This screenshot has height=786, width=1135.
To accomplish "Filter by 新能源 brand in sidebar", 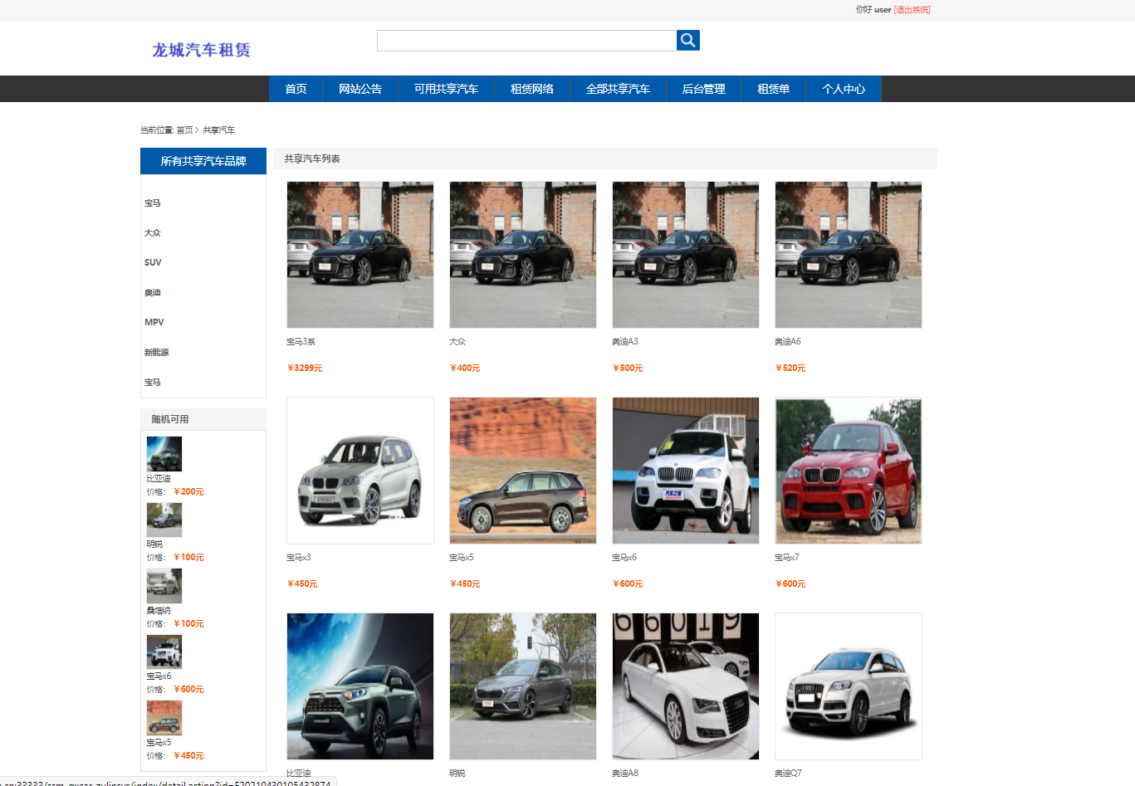I will coord(156,353).
